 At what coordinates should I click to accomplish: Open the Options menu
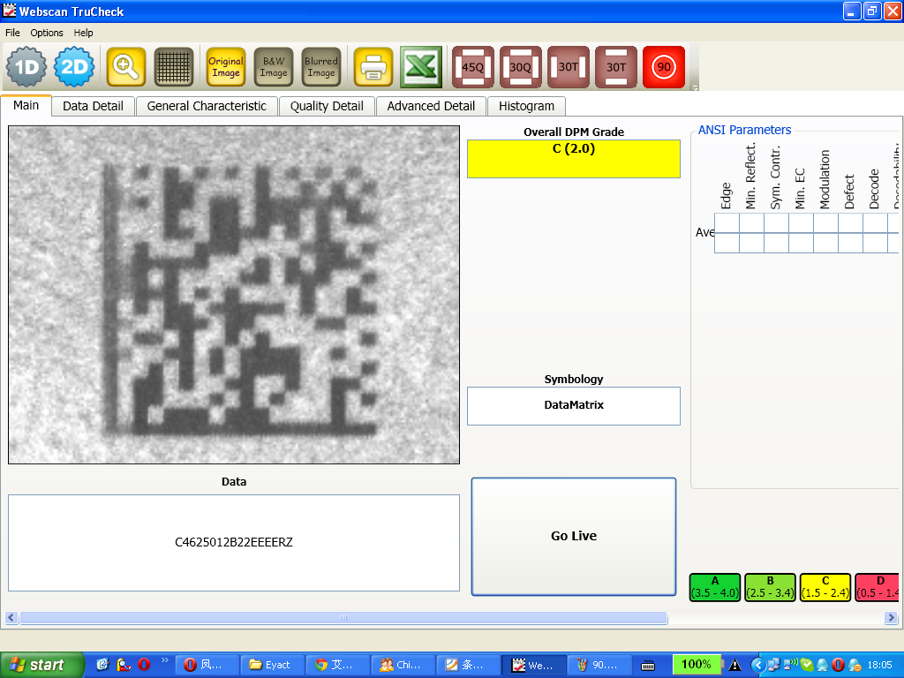[47, 33]
